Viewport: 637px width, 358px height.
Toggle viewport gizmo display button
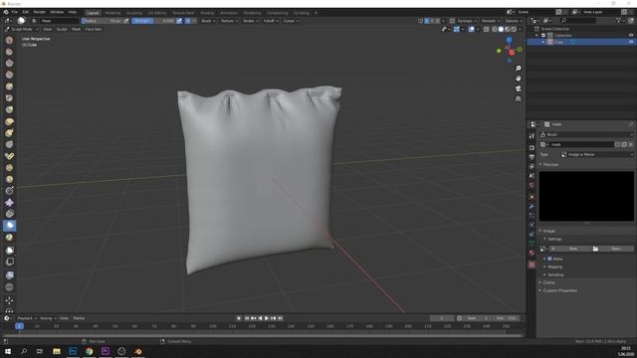coord(457,29)
